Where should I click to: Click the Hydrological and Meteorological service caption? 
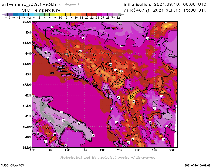click(108, 158)
